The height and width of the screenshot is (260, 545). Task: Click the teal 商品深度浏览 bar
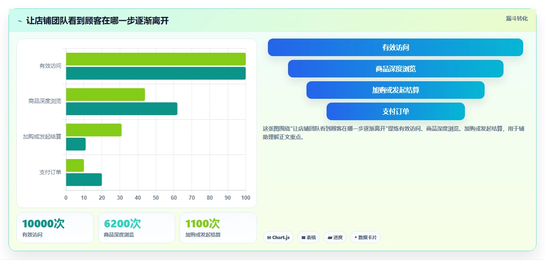(122, 109)
